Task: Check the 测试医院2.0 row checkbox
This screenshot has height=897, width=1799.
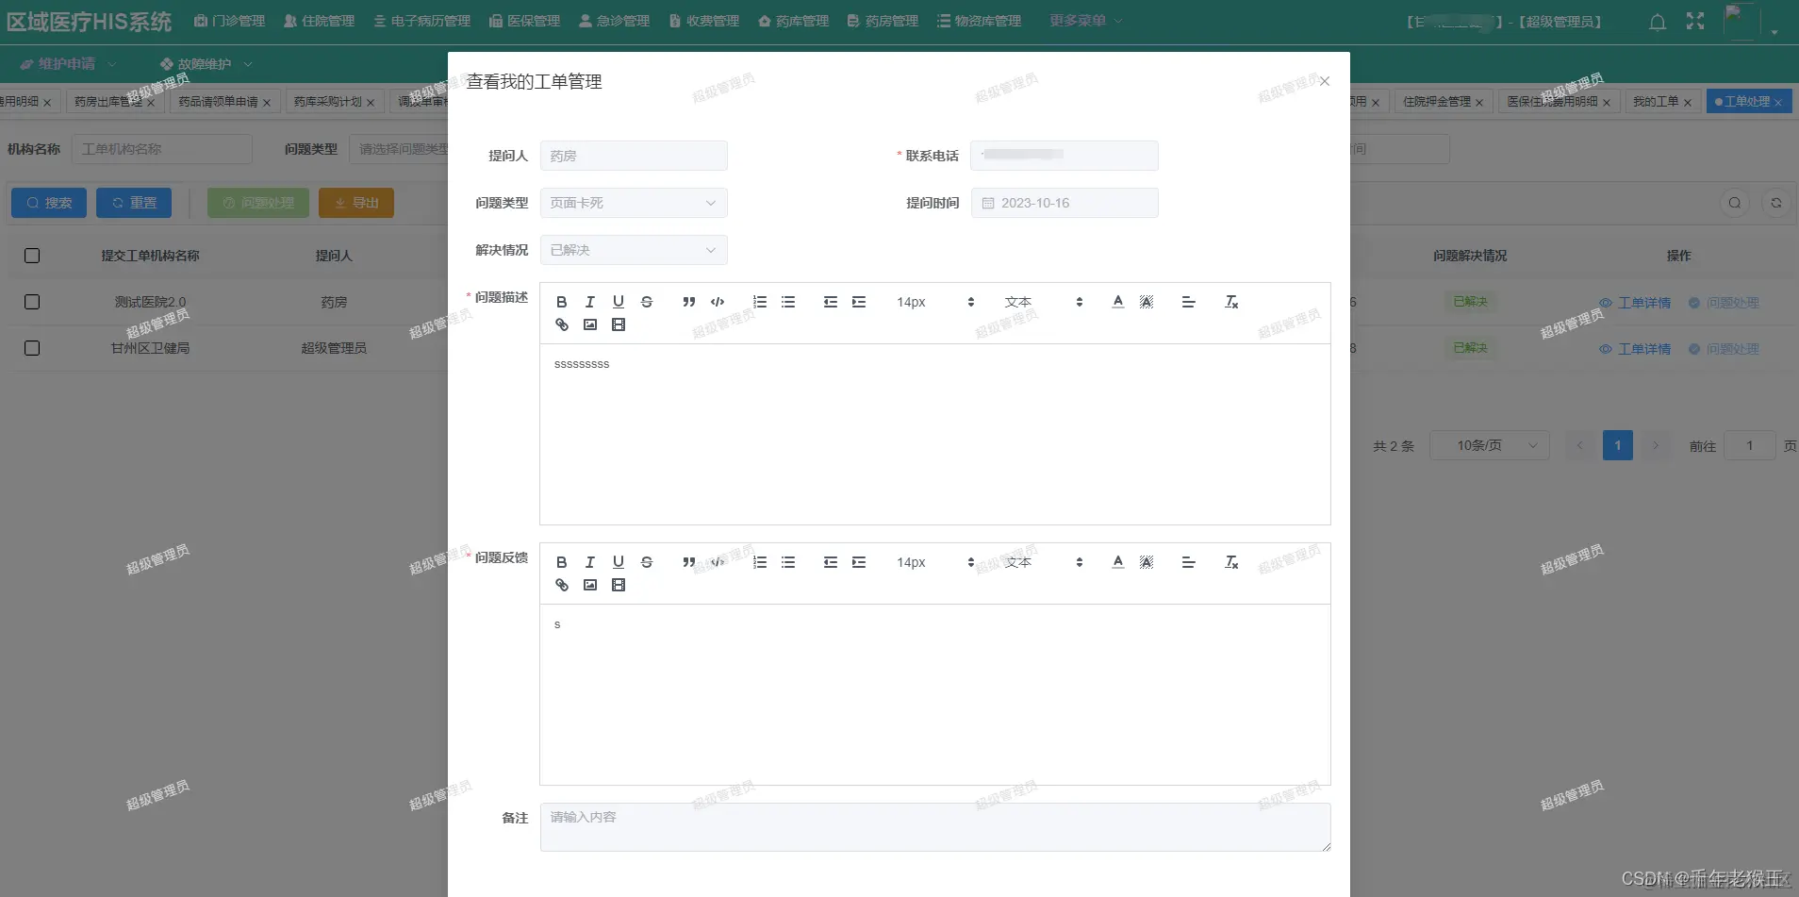Action: [x=31, y=302]
